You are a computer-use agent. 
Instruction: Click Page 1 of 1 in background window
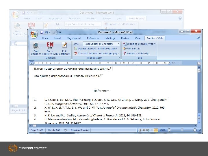[x=18, y=110]
